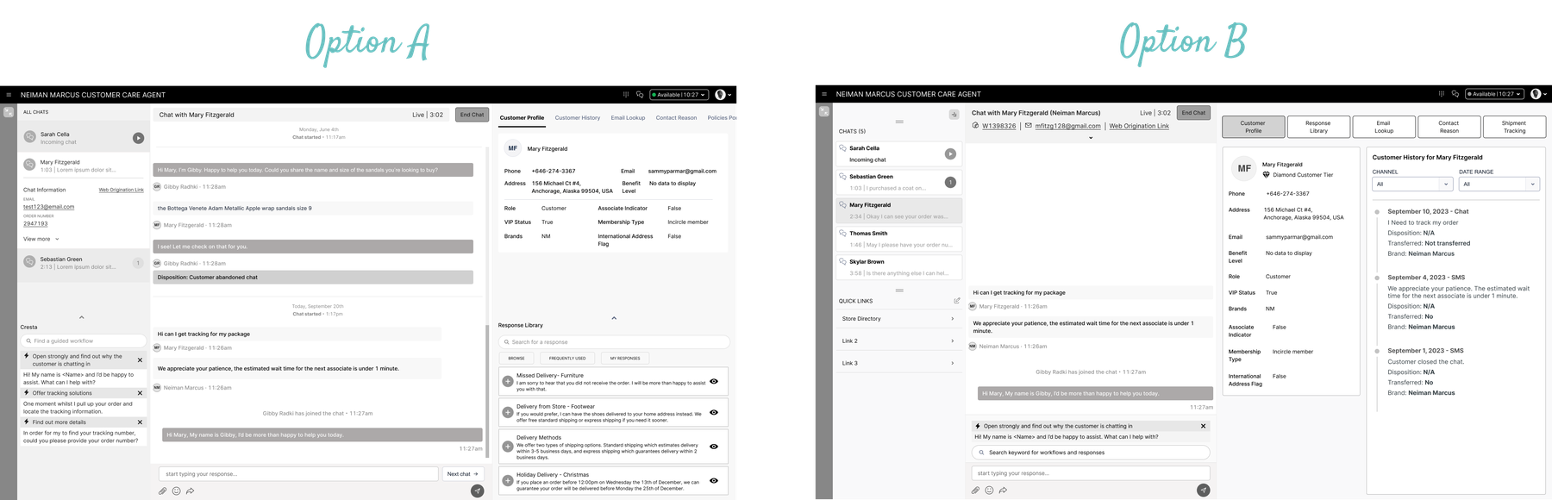Screen dimensions: 1552x500
Task: Click the chat bubbles icon in Option B header
Action: (x=1455, y=94)
